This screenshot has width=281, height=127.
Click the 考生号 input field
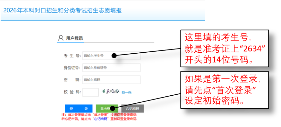111,55
